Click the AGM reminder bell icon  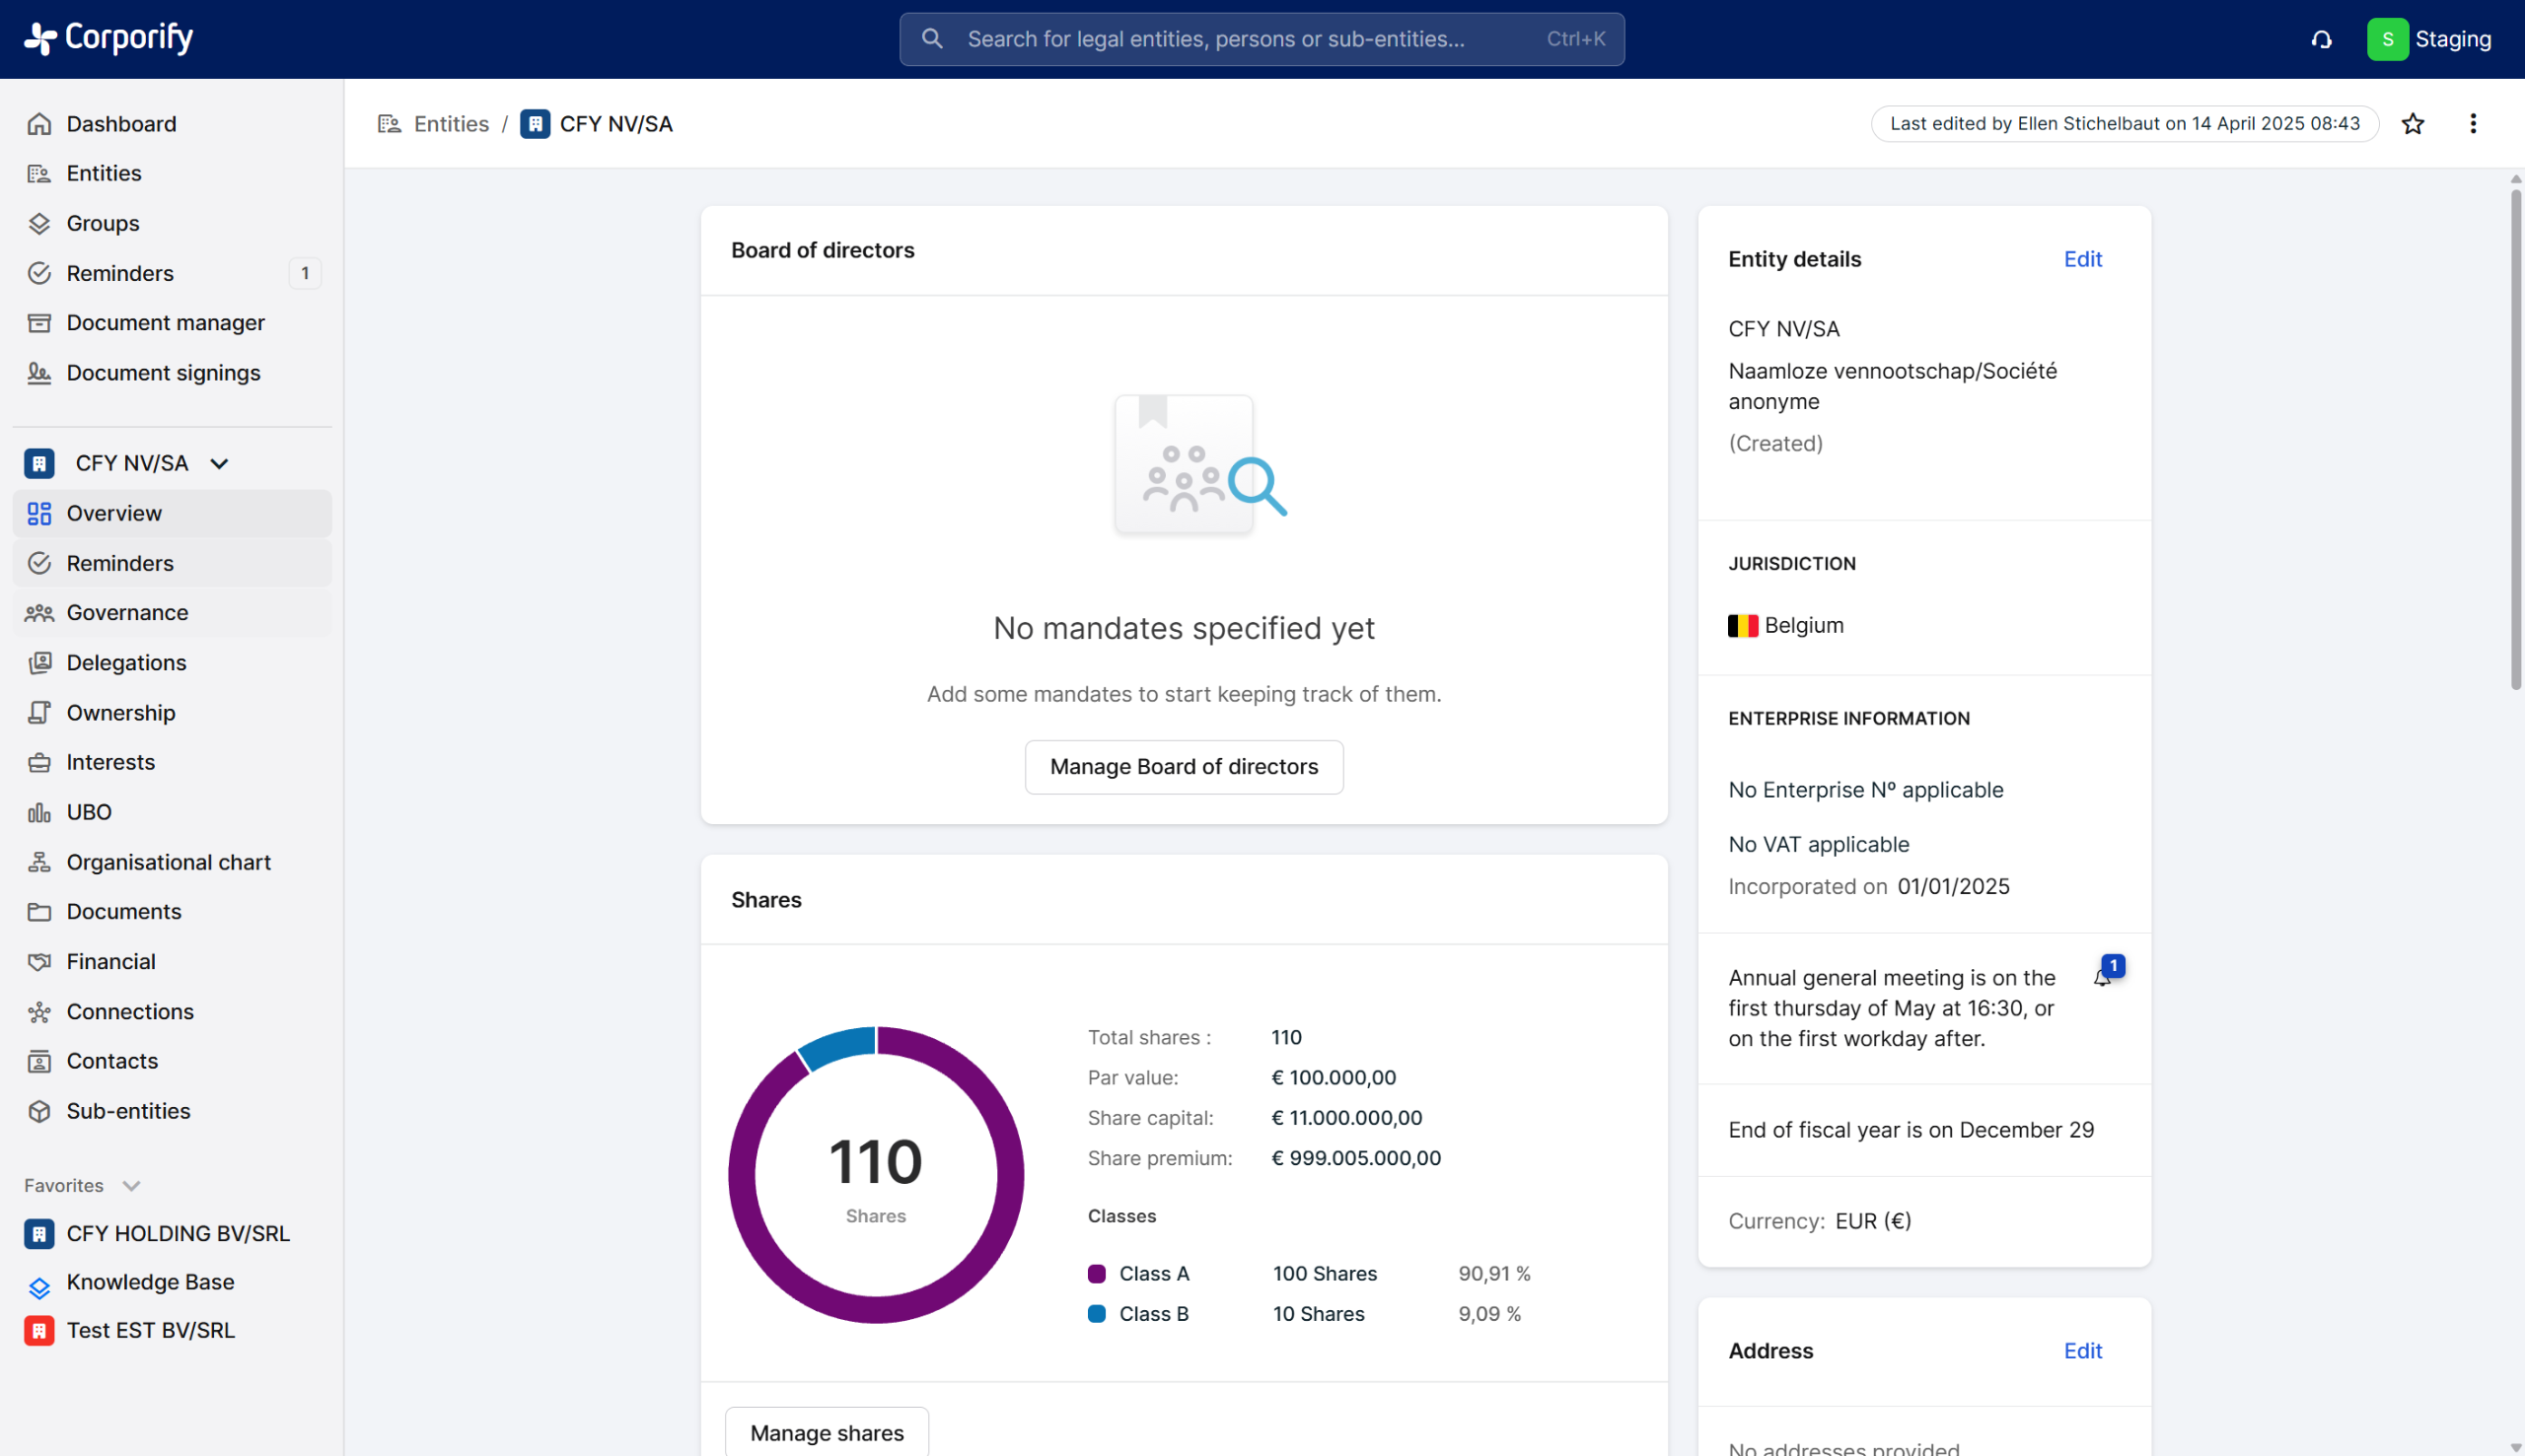tap(2103, 977)
